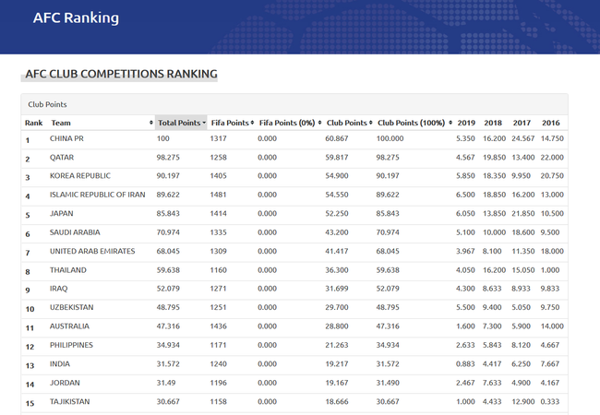This screenshot has height=415, width=600.
Task: Click China PR 2017 value 24.567
Action: [x=522, y=138]
